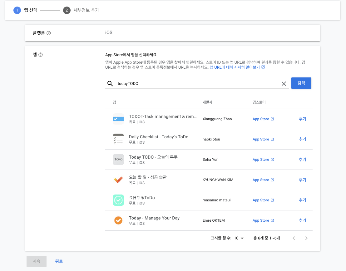Click the 앱스토어 column header
This screenshot has height=271, width=346.
(259, 102)
